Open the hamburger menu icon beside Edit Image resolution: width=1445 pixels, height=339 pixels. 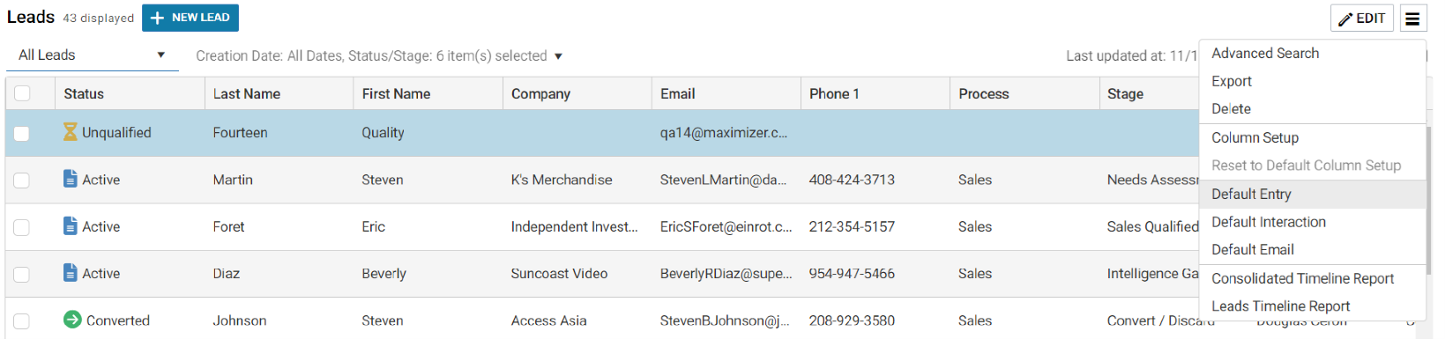[1412, 18]
